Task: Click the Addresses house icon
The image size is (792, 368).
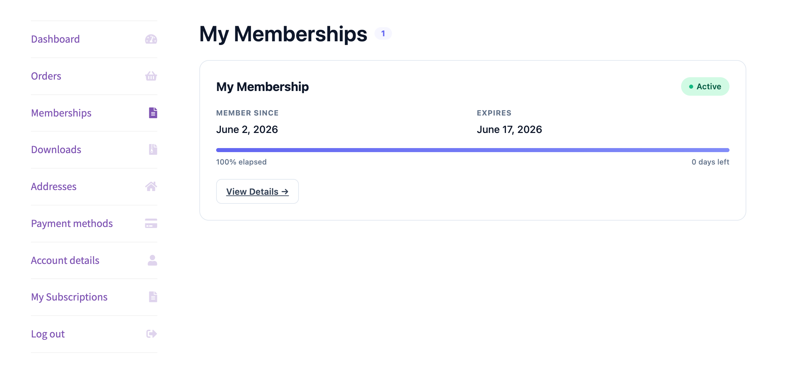Action: coord(151,186)
